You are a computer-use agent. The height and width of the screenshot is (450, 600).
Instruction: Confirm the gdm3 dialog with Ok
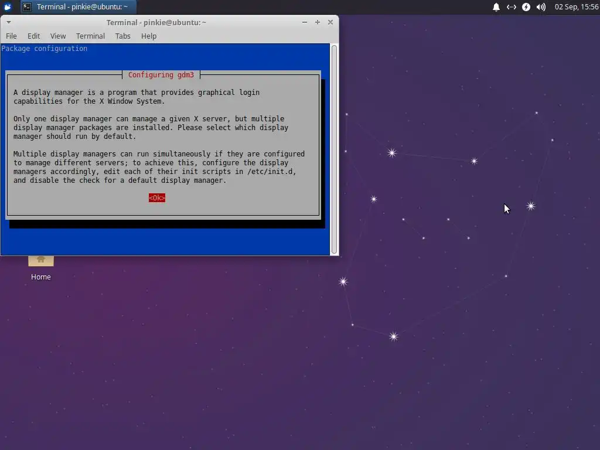[157, 198]
